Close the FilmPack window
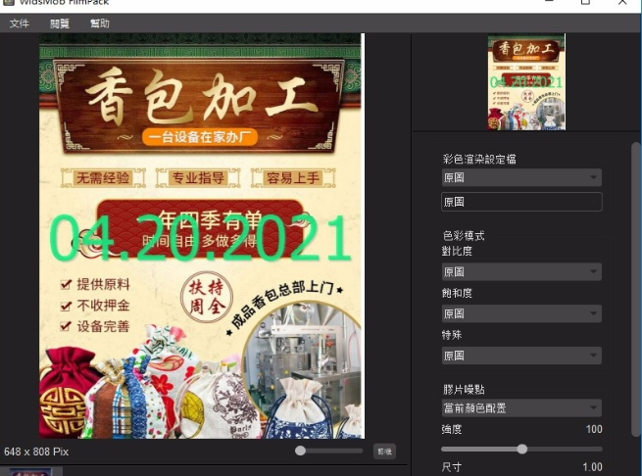The width and height of the screenshot is (642, 476). (622, 3)
